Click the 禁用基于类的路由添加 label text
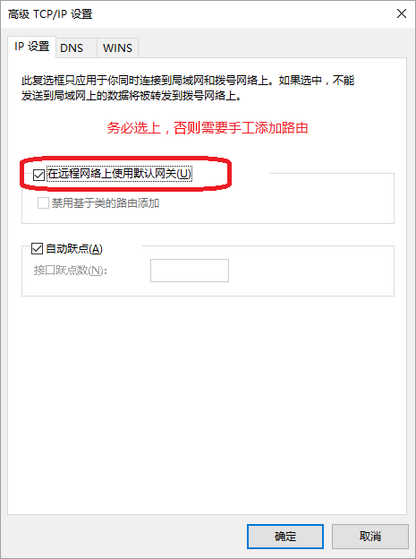416x559 pixels. point(106,203)
